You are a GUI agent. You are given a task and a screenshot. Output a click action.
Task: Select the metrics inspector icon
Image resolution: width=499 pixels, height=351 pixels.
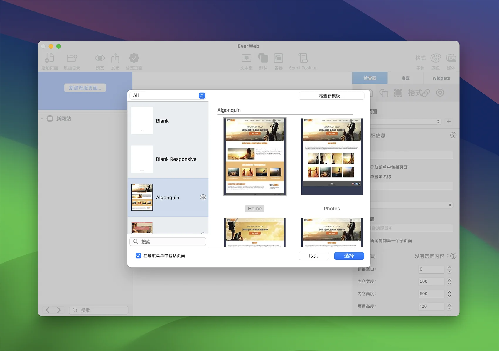(398, 93)
